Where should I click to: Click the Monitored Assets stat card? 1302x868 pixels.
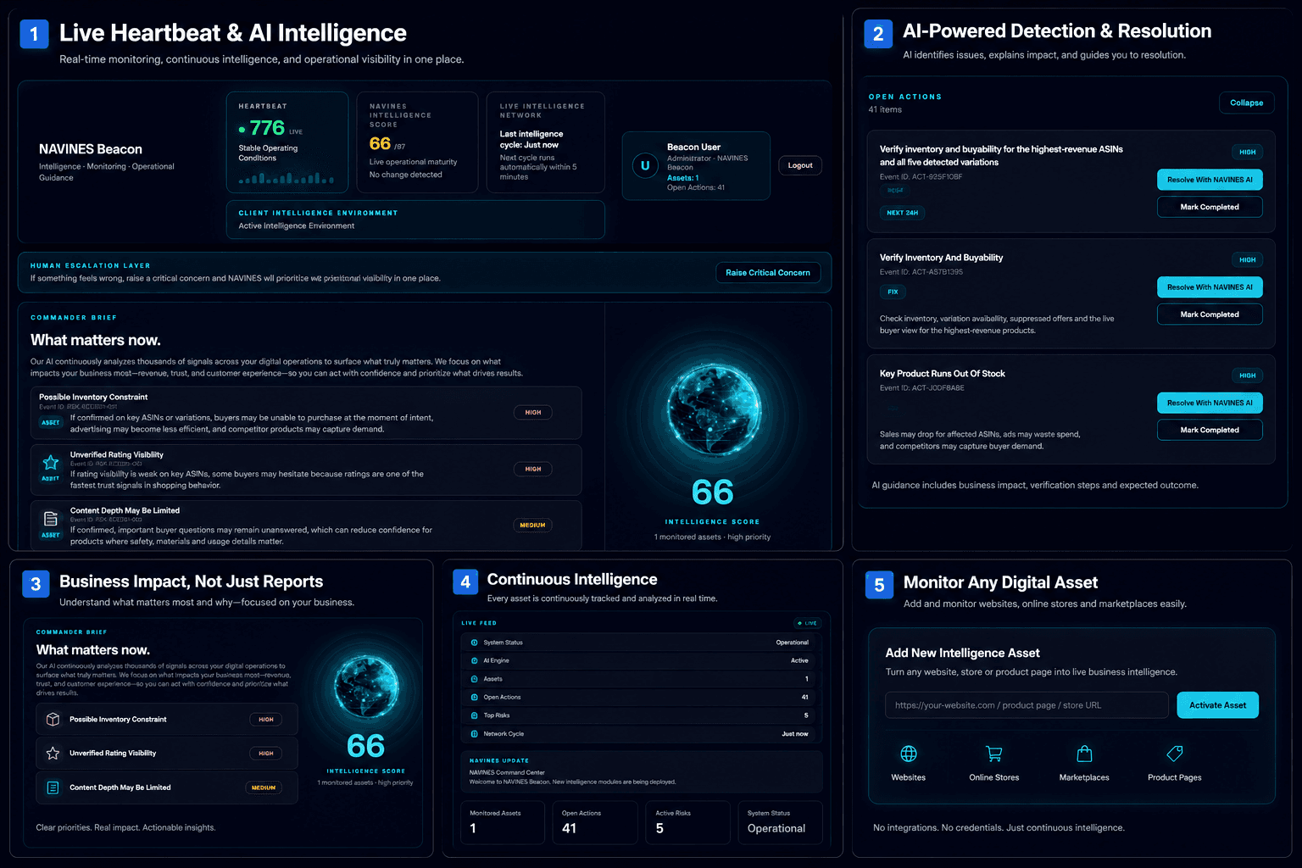click(502, 822)
